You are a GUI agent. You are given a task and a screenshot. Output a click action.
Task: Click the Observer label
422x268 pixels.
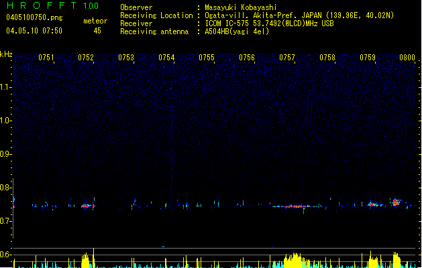click(x=136, y=7)
